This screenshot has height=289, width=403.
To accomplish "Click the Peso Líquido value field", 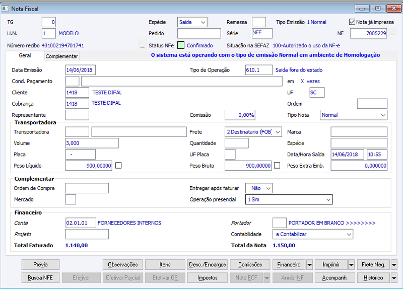I will point(89,166).
